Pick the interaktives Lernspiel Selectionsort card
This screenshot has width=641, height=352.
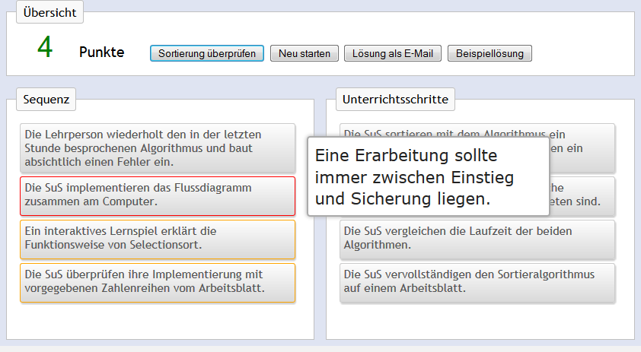[157, 239]
